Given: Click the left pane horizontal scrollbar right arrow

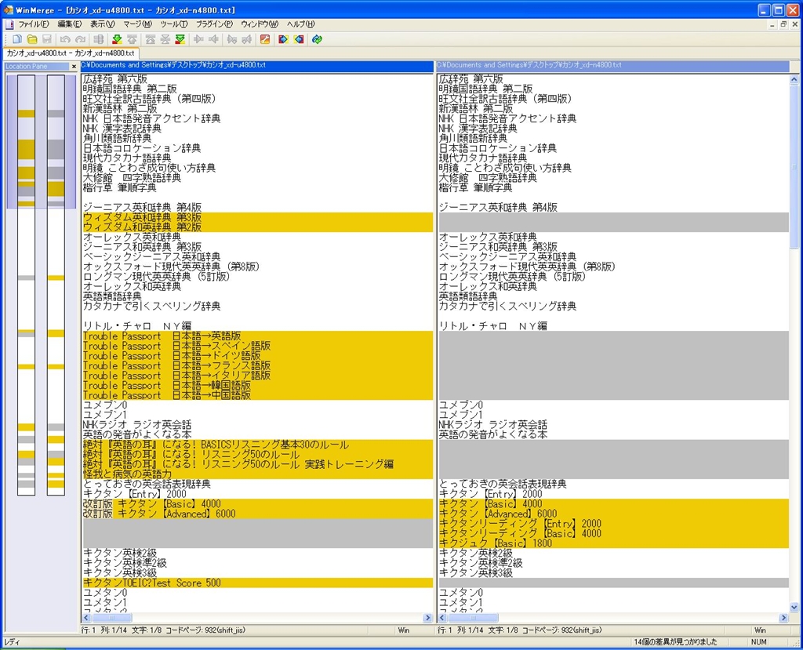Looking at the screenshot, I should tap(428, 618).
